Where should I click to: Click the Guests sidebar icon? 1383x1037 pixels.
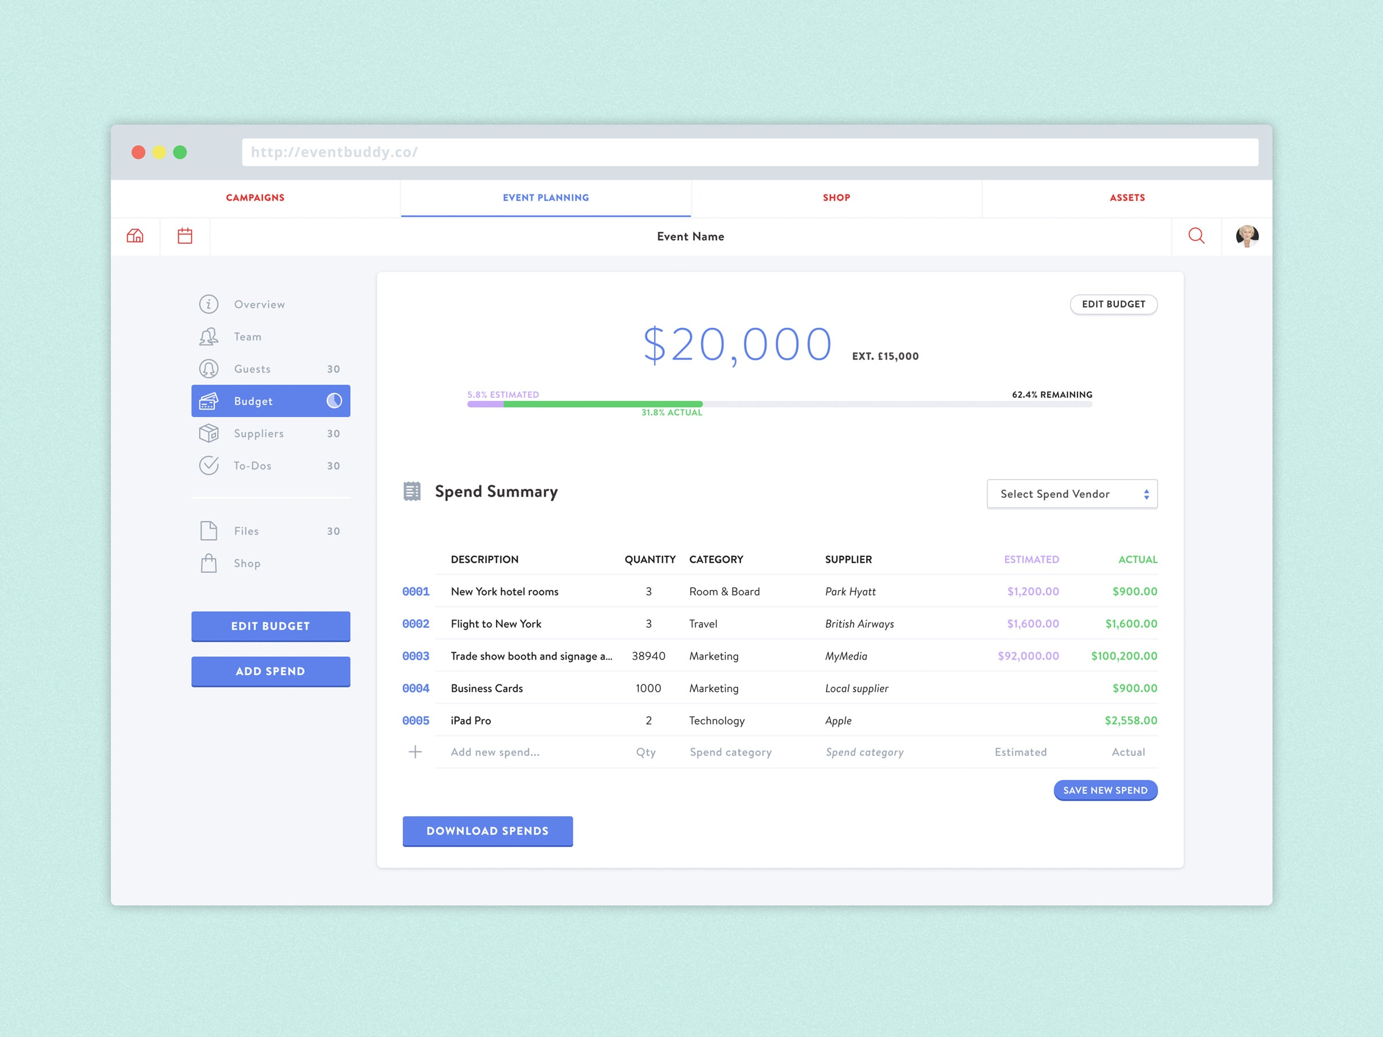(209, 369)
